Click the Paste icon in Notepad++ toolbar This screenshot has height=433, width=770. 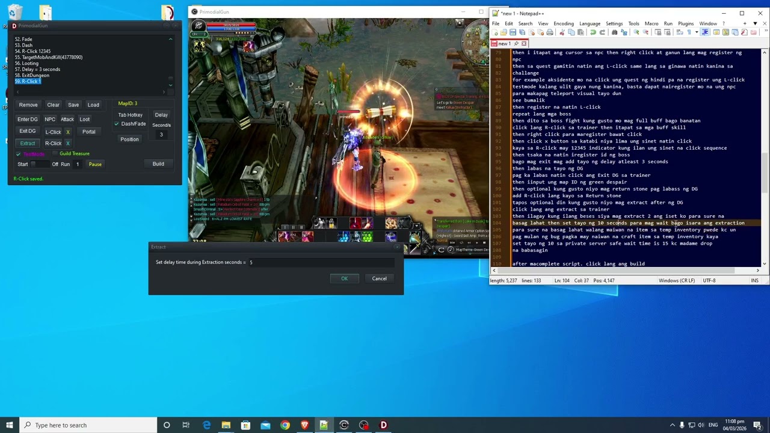coord(581,32)
